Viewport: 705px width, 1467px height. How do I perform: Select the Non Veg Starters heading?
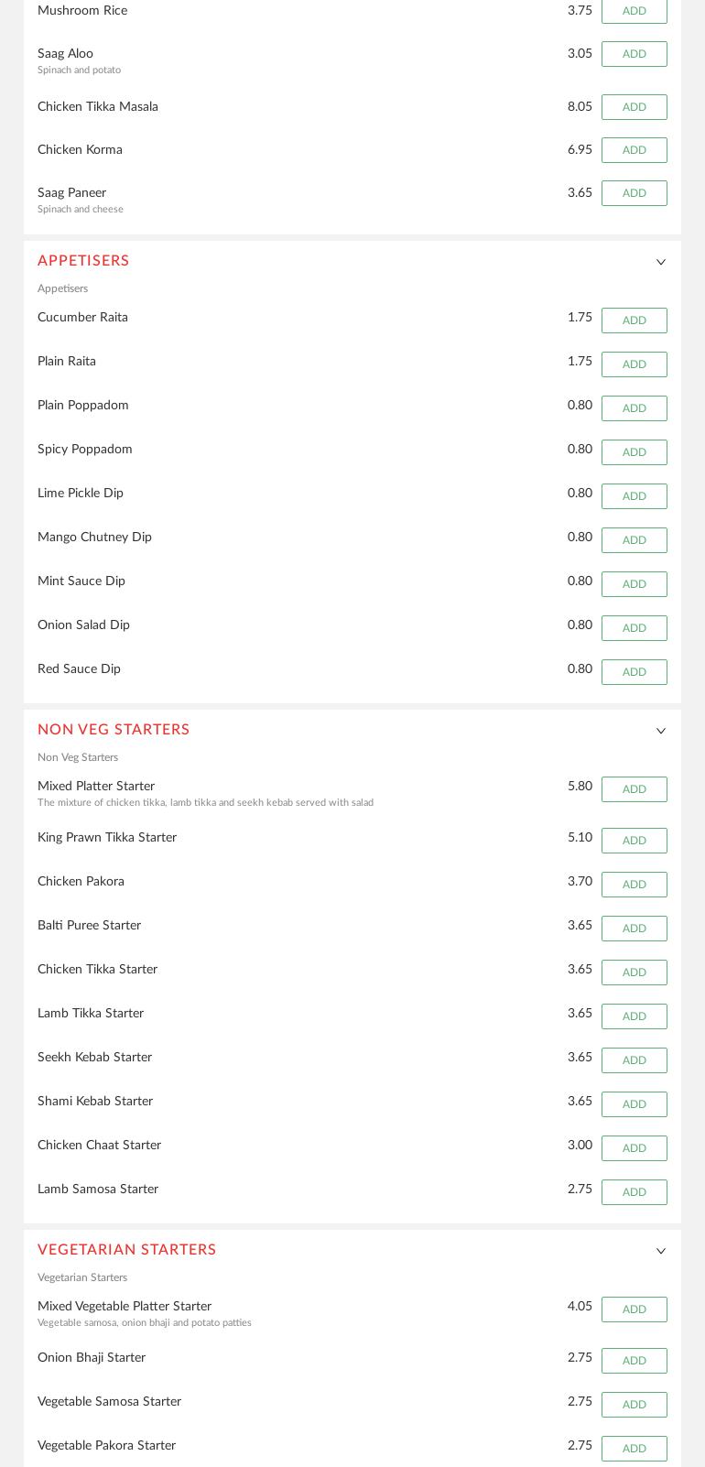[x=114, y=730]
